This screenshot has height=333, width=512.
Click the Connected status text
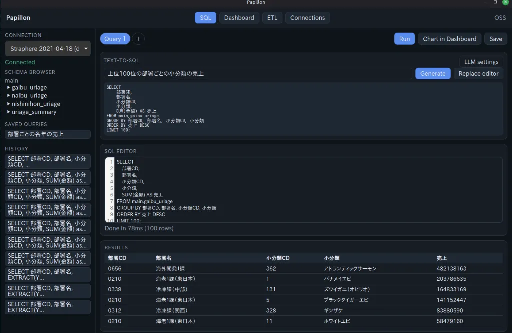pyautogui.click(x=20, y=62)
